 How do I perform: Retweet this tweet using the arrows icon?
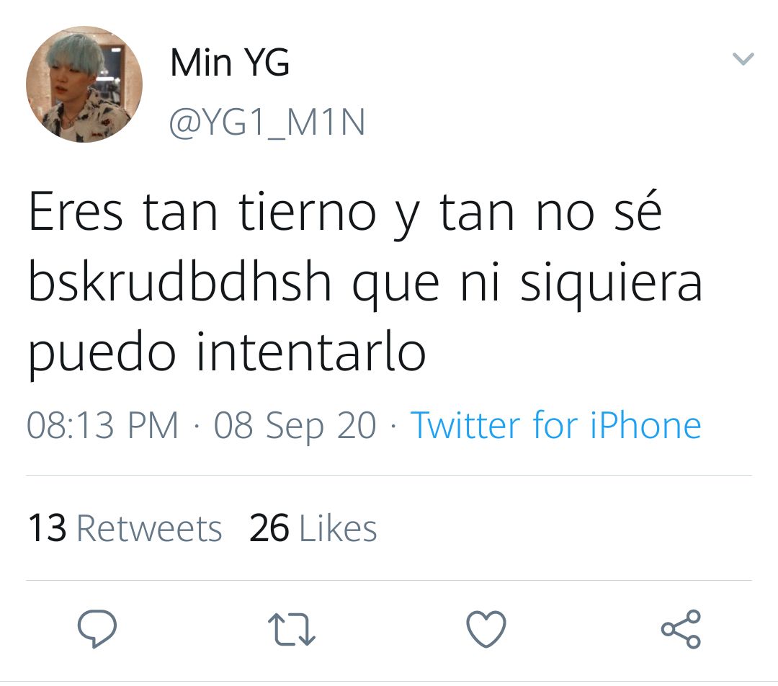tap(291, 629)
